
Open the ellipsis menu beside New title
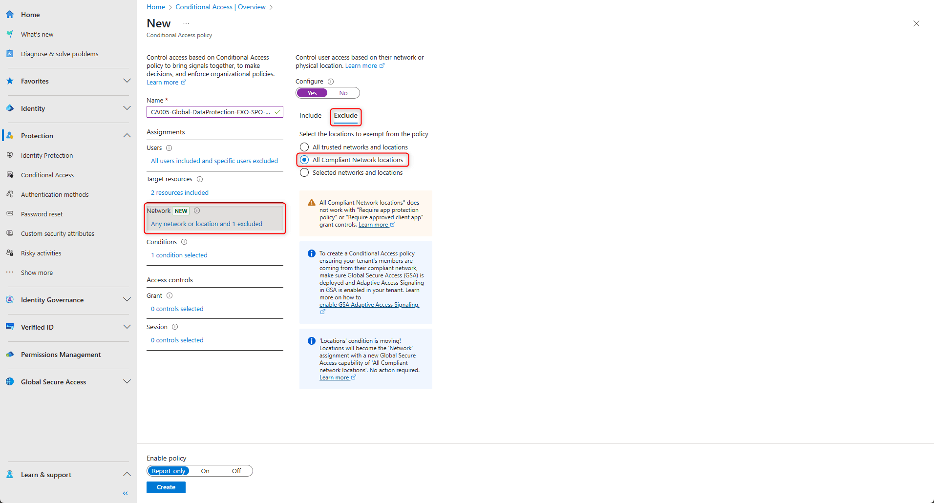(186, 23)
